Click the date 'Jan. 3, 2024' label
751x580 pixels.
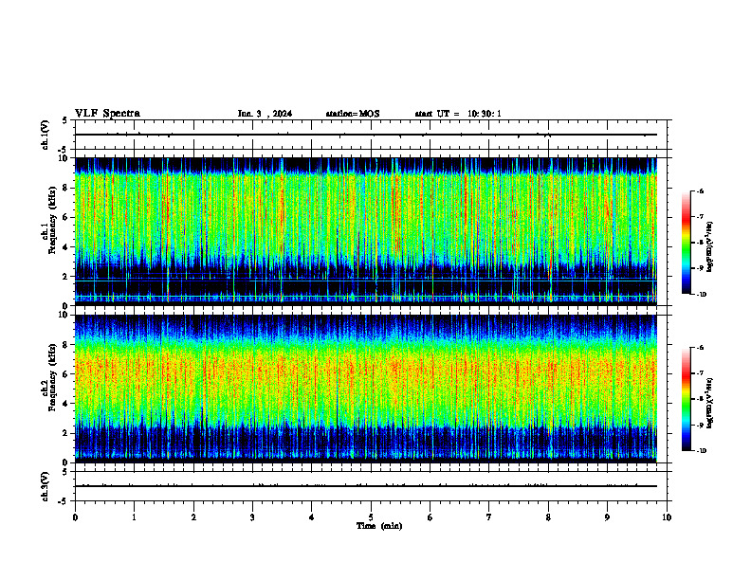coord(265,114)
